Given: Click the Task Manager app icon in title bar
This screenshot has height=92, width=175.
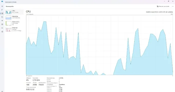Looking at the screenshot, I should tap(2, 2).
